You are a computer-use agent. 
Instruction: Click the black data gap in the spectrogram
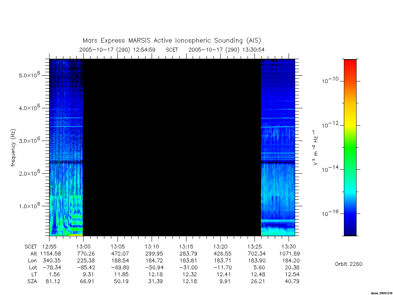[172, 147]
